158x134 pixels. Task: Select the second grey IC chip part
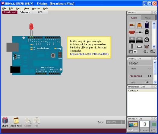point(139,40)
